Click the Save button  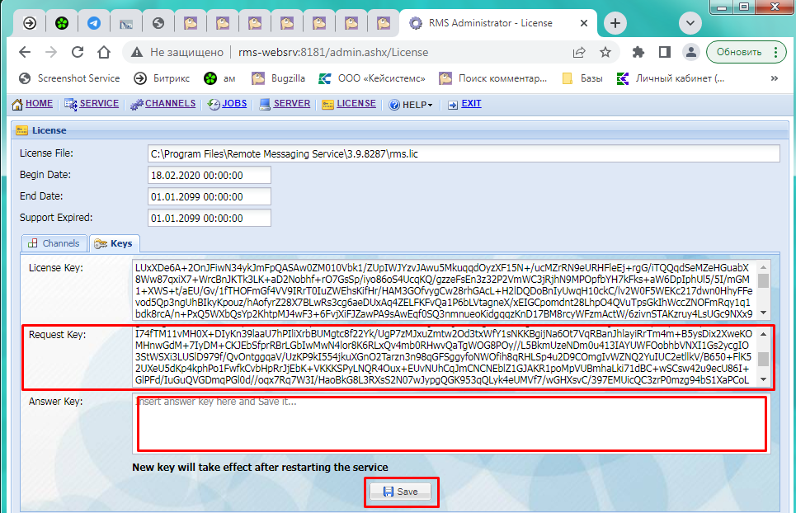[401, 492]
